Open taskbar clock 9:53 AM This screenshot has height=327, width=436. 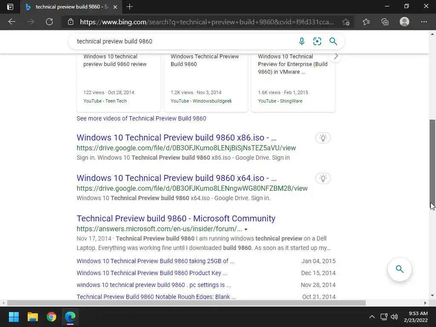pos(416,317)
